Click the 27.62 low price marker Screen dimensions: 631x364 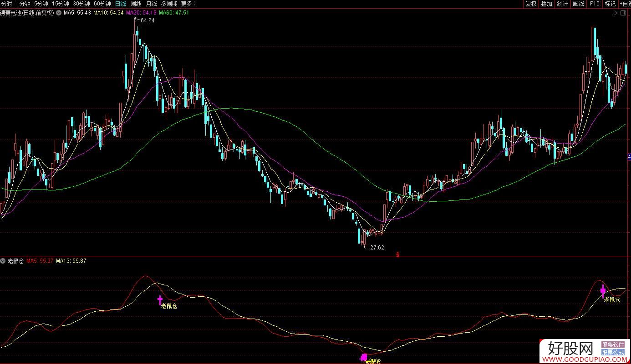point(377,248)
